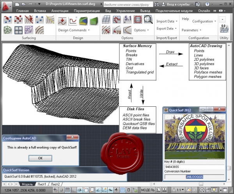Toggle 3D Object Snap in status bar
Image resolution: width=234 pixels, height=194 pixels.
(92, 190)
